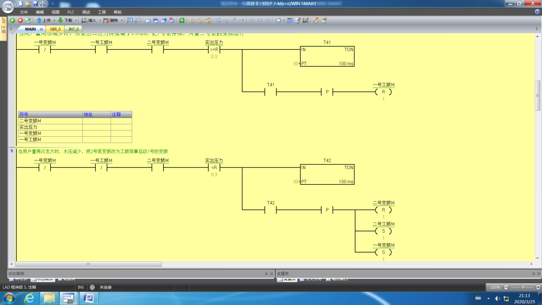Switch to the SBR_0 tab

click(x=56, y=29)
